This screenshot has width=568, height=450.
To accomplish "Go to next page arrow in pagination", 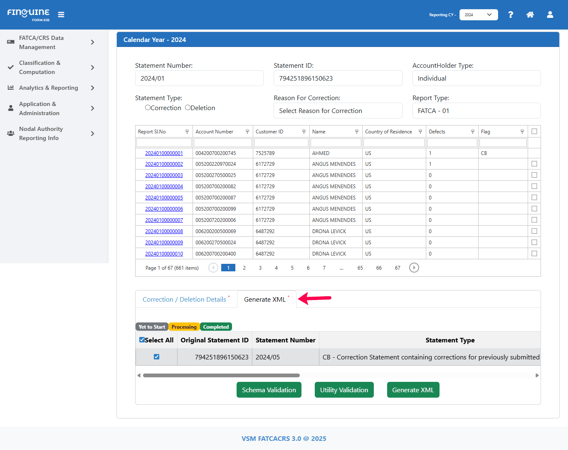I will coord(414,268).
